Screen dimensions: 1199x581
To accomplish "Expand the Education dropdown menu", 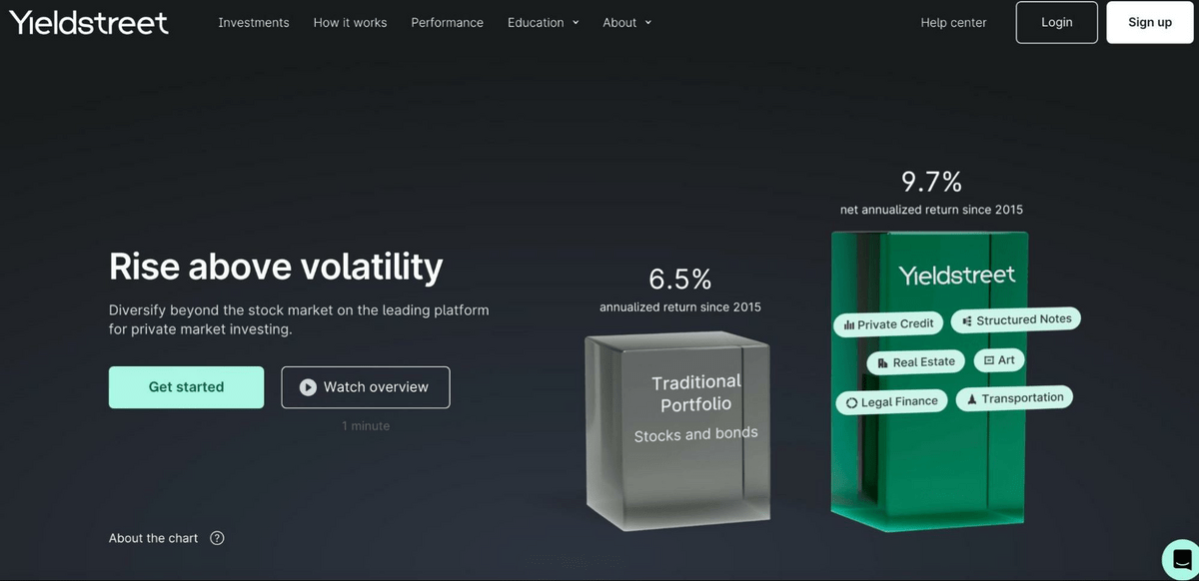I will point(544,22).
